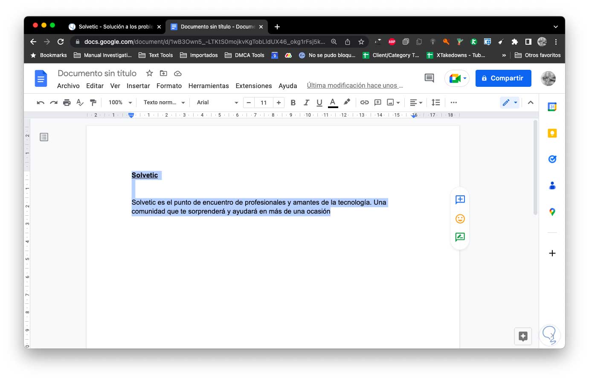Bookmark this page with the star icon
589x380 pixels.
point(361,42)
